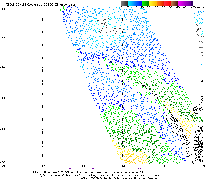Click the '-81' longitude axis label
This screenshot has width=205, height=180.
tap(122, 166)
